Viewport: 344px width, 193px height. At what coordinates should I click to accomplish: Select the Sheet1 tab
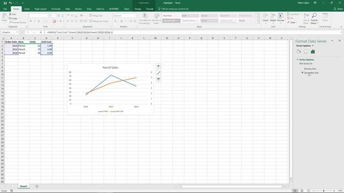click(x=24, y=187)
